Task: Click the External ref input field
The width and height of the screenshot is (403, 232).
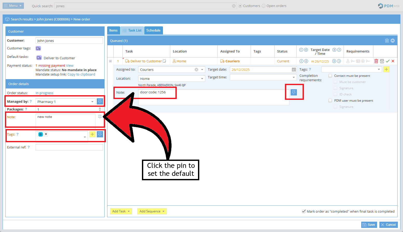Action: 69,147
